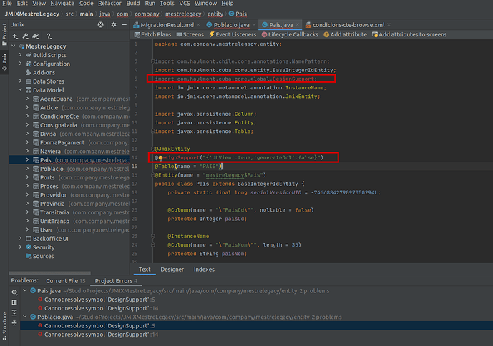Switch to the Indexes editor view

pyautogui.click(x=204, y=270)
